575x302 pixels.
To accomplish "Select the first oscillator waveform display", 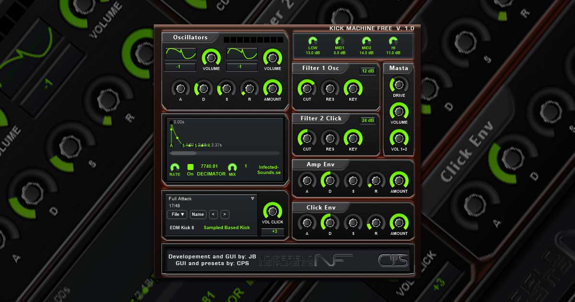I will pos(181,54).
